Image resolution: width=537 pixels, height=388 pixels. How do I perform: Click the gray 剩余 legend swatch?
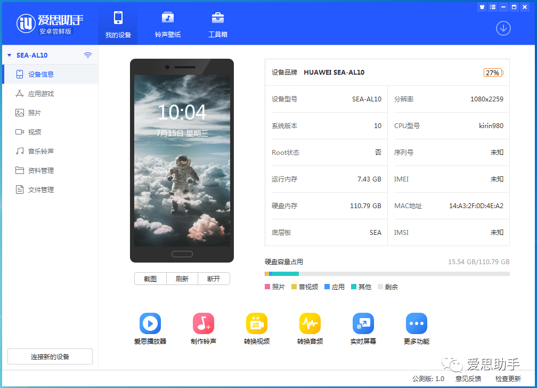point(380,287)
